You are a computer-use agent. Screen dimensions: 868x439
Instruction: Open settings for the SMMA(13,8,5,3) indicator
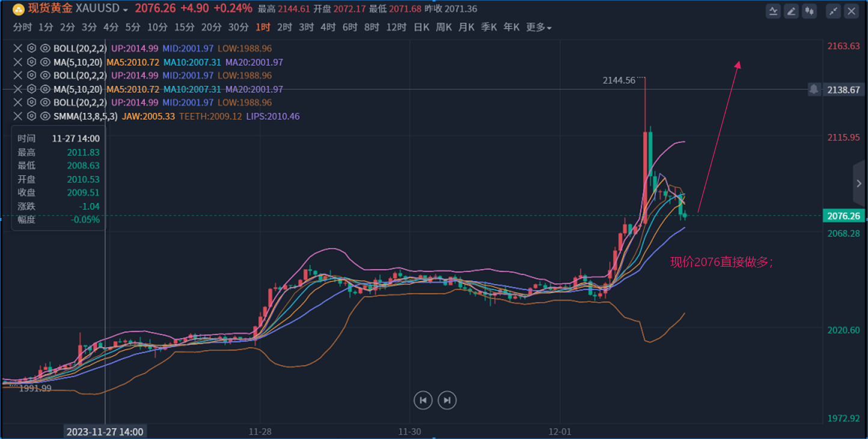pos(32,116)
